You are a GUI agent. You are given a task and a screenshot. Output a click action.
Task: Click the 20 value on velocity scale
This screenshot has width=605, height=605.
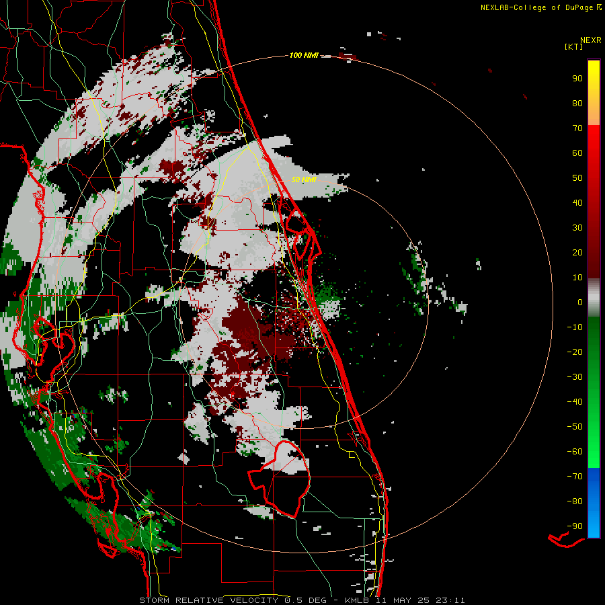click(x=577, y=252)
